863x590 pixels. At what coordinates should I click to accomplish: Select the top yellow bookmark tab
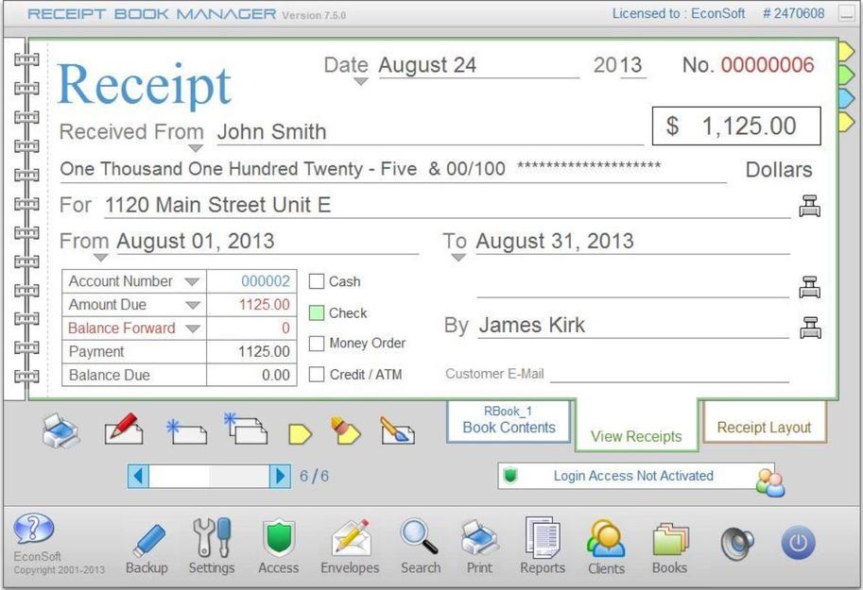click(846, 51)
